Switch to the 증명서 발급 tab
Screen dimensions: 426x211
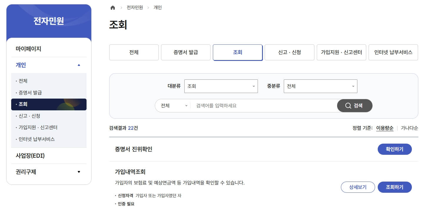[x=185, y=52]
